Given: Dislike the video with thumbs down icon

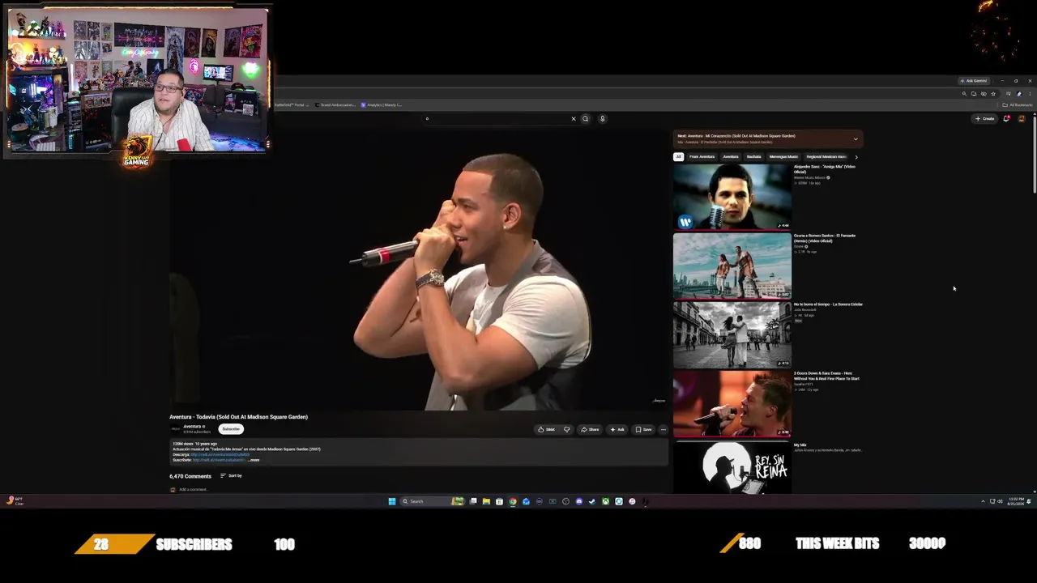Looking at the screenshot, I should pos(566,429).
